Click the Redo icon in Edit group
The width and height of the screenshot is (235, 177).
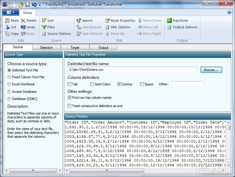click(23, 34)
